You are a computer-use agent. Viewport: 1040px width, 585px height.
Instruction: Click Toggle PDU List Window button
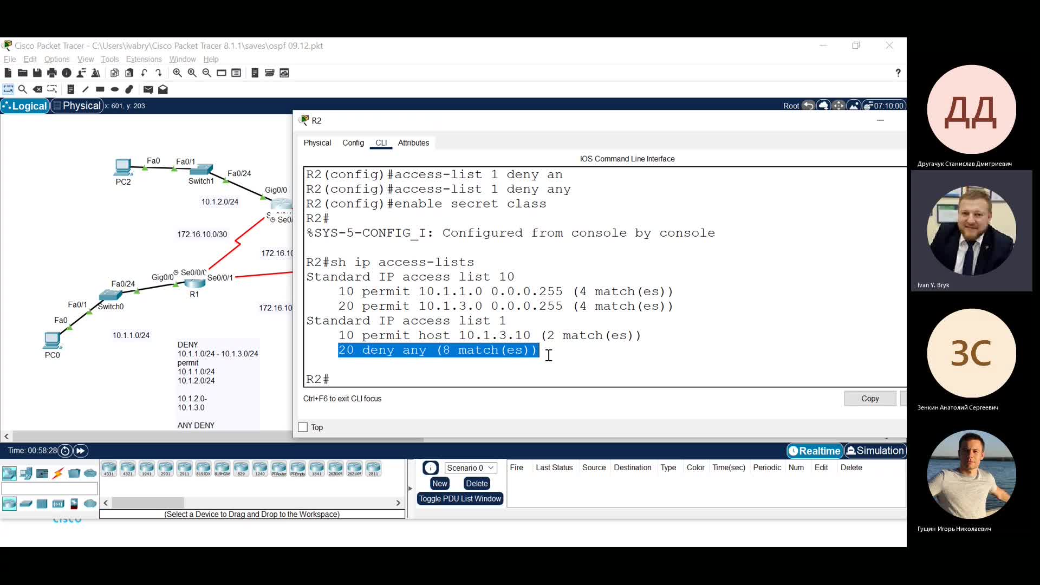(460, 499)
